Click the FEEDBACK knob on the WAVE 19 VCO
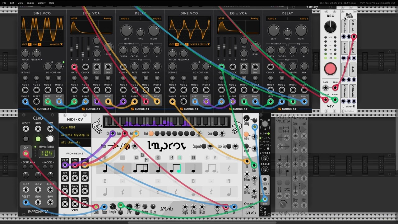398x224 pixels. [x=36, y=53]
